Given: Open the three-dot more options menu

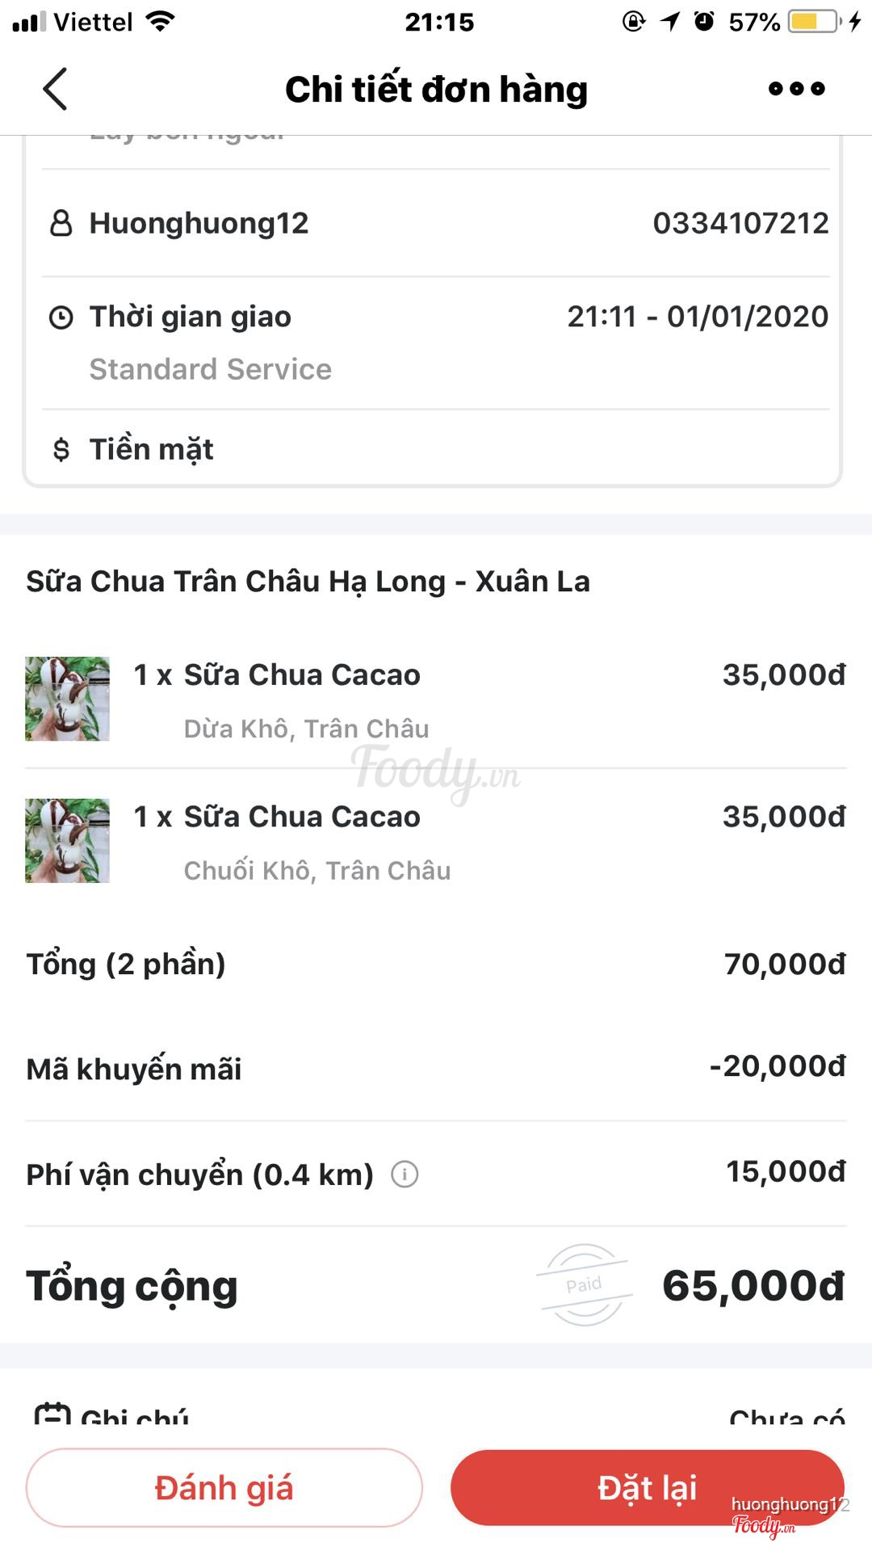Looking at the screenshot, I should tap(796, 89).
